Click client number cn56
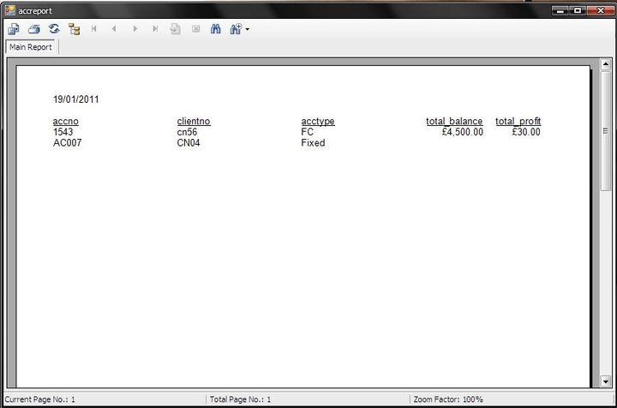The height and width of the screenshot is (408, 617). click(187, 132)
